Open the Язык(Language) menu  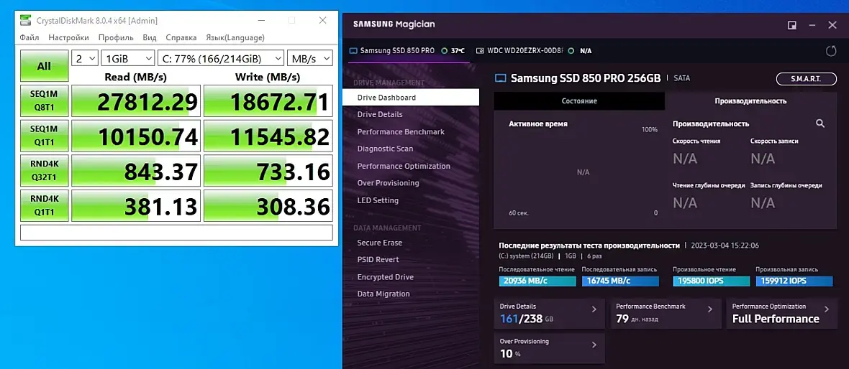click(235, 38)
